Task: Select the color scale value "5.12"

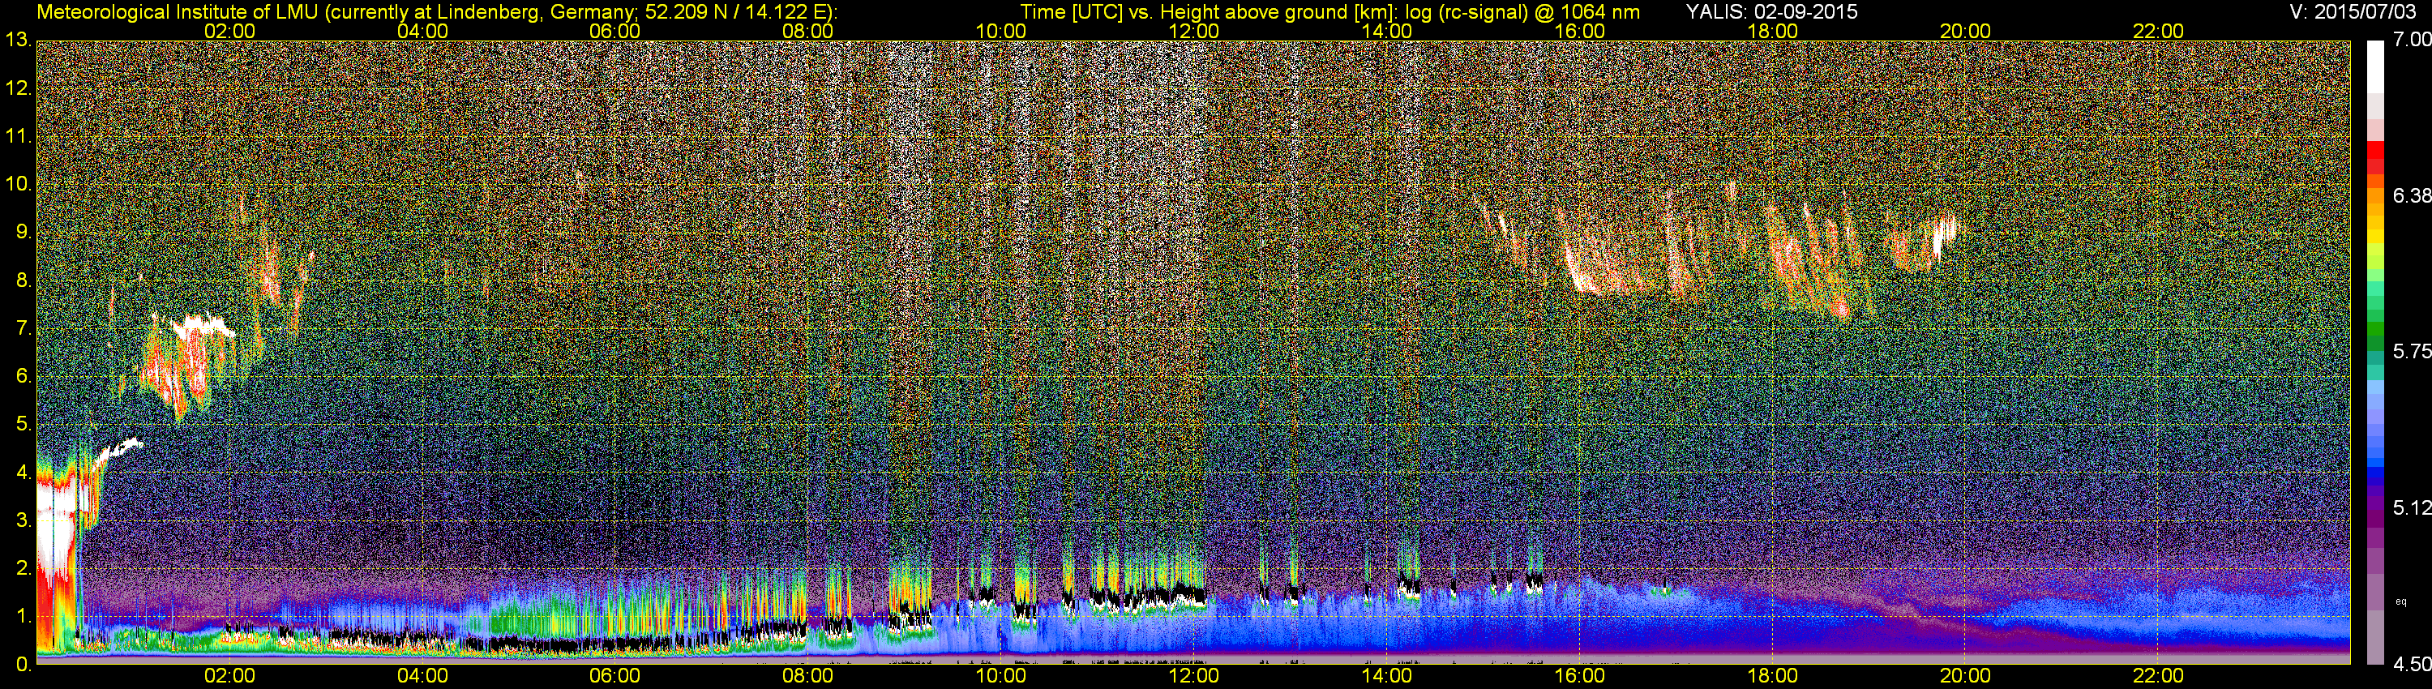Action: click(x=2411, y=507)
